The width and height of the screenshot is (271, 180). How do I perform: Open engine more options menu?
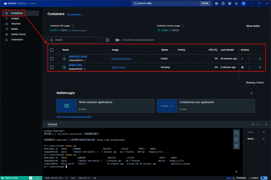[x=40, y=178]
